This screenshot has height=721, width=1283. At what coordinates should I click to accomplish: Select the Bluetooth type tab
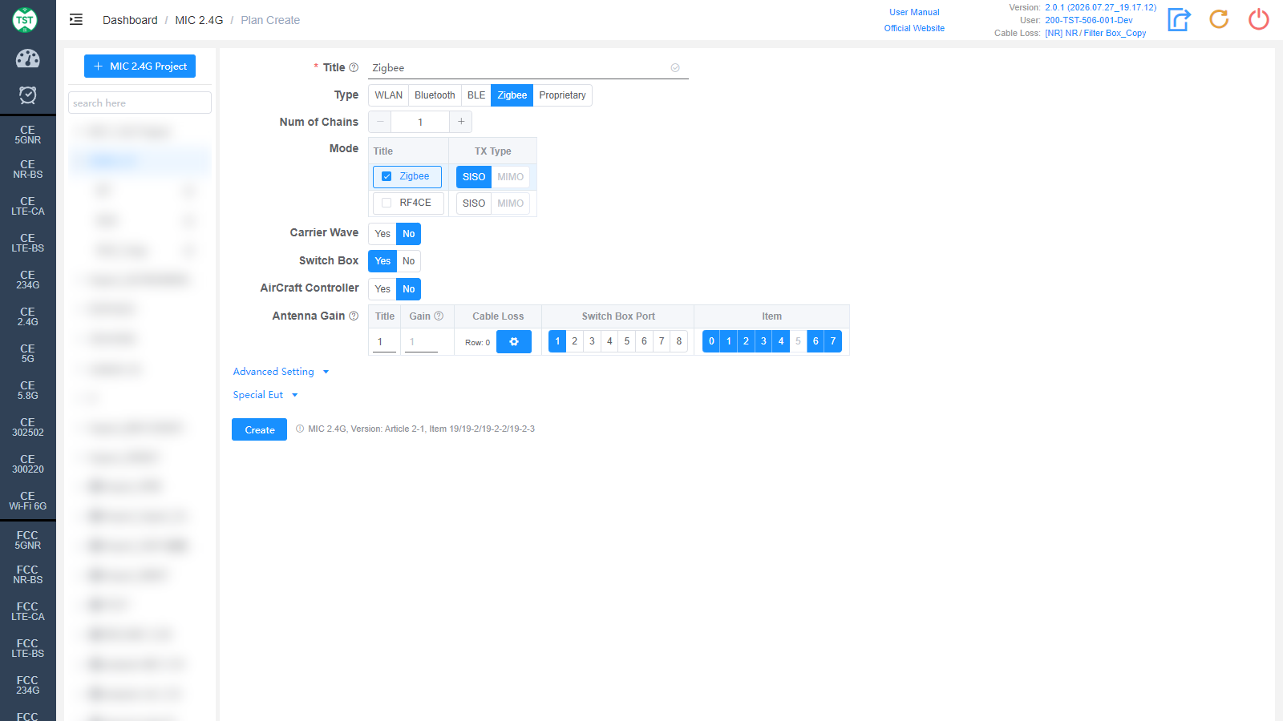click(435, 95)
